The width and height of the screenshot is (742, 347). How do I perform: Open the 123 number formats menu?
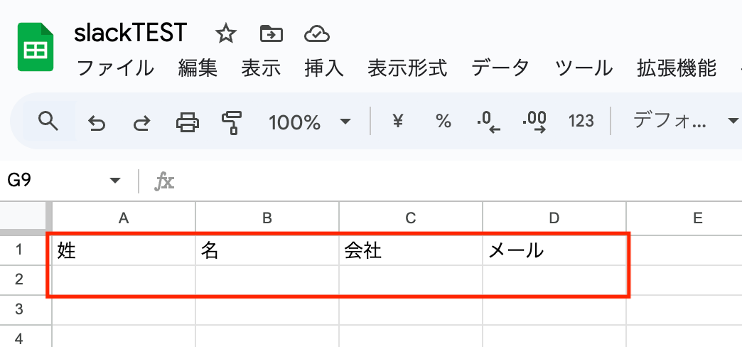[x=581, y=122]
